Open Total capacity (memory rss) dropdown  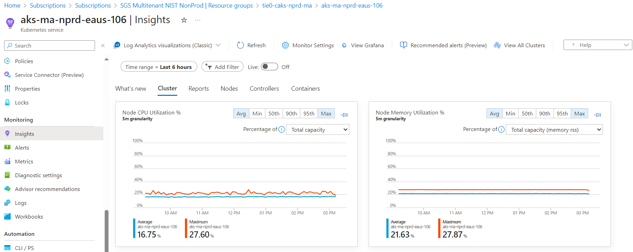pyautogui.click(x=554, y=130)
